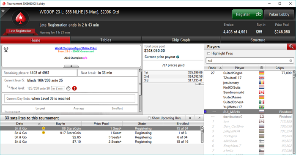Select the $2.65 satellite row
Image resolution: width=296 pixels, height=155 pixels.
point(101,137)
